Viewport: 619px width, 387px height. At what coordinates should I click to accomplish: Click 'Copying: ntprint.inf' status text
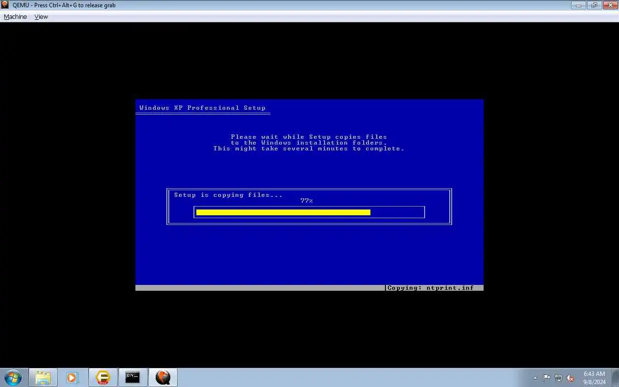click(x=430, y=288)
